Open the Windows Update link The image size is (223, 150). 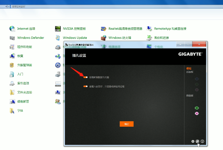coord(75,38)
